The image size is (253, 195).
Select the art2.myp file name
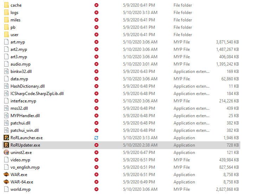pyautogui.click(x=19, y=49)
